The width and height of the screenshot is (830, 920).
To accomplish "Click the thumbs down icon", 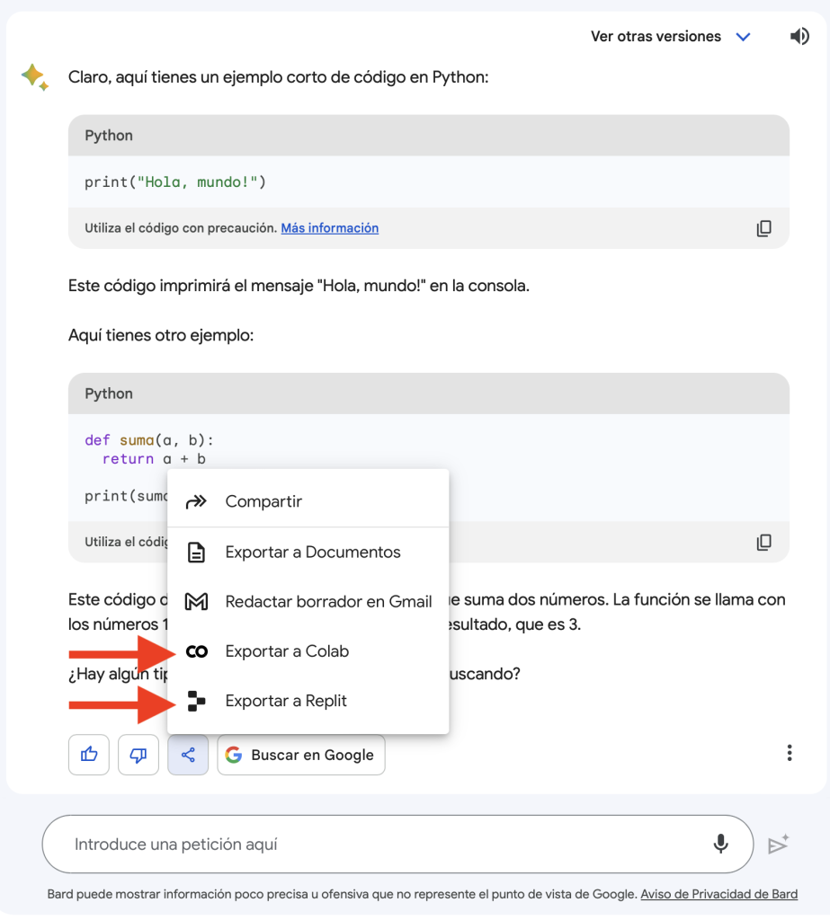I will point(138,755).
